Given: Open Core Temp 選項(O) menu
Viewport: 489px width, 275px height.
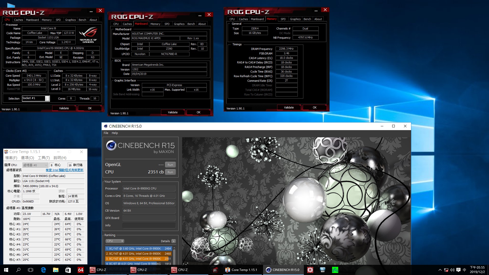Looking at the screenshot, I should 28,158.
